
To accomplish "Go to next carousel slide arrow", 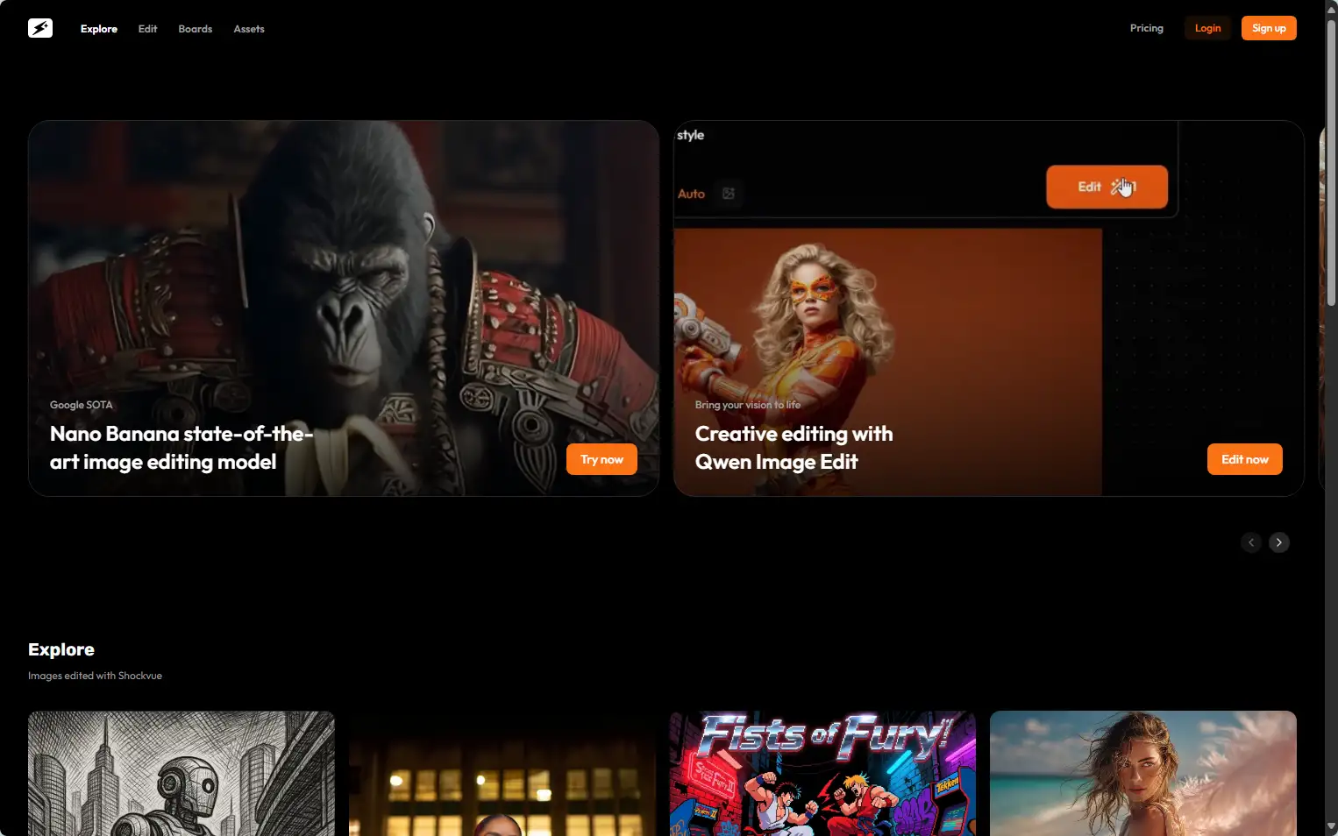I will (x=1279, y=542).
